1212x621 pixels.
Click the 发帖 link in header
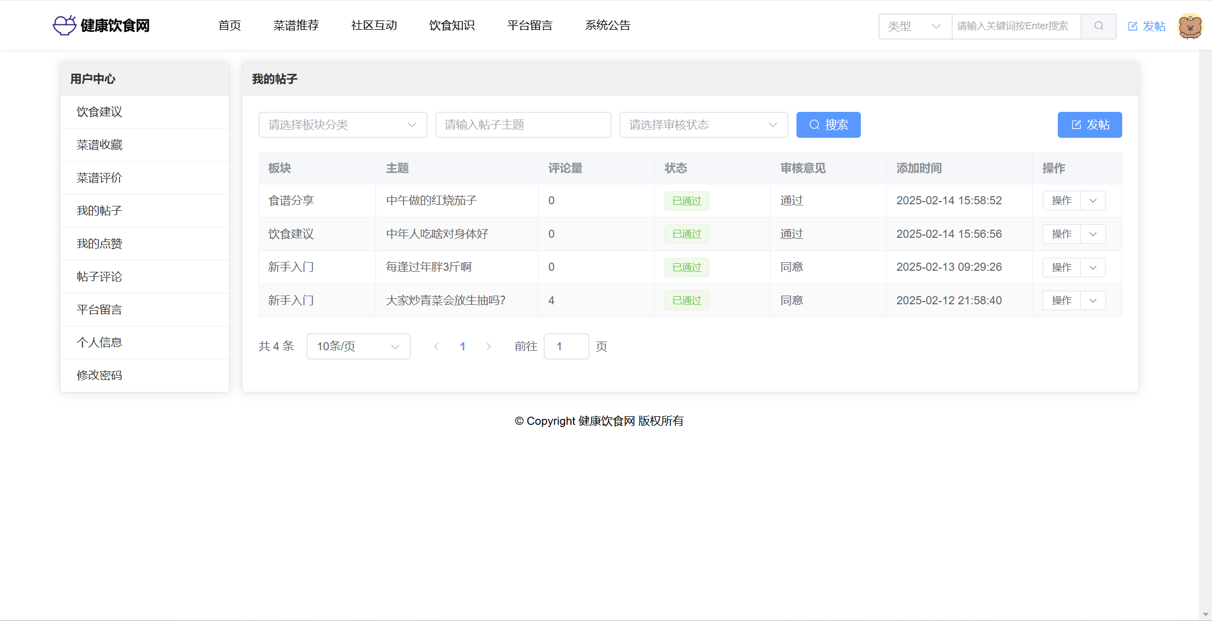coord(1147,26)
